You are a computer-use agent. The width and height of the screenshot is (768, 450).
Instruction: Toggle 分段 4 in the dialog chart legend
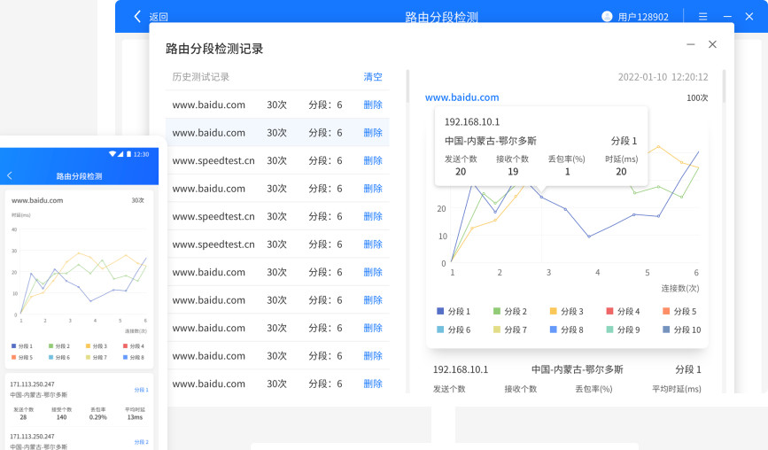623,311
